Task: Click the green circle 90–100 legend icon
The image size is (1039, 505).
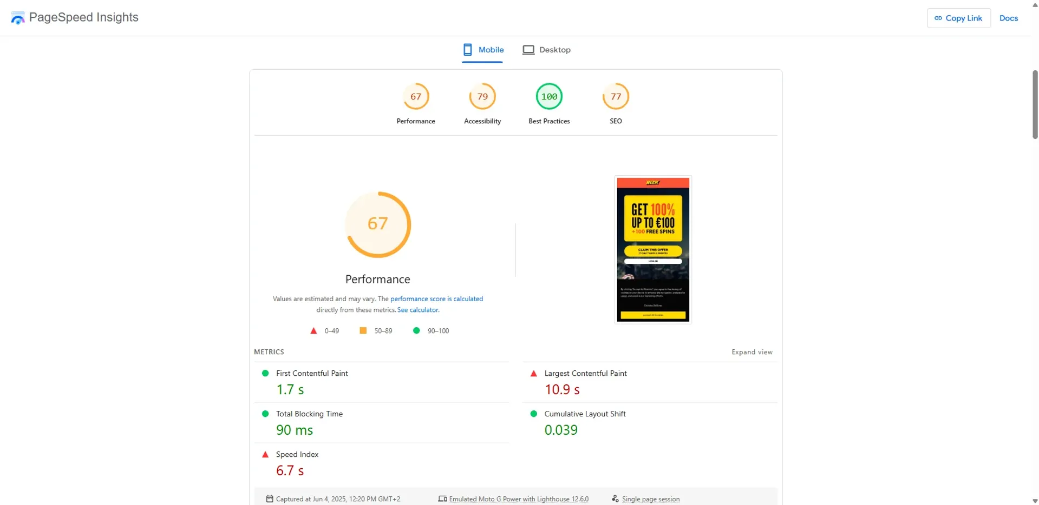Action: 416,330
